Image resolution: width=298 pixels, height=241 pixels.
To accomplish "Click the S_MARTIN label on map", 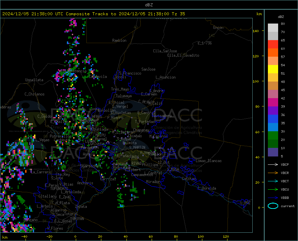I will point(137,148).
